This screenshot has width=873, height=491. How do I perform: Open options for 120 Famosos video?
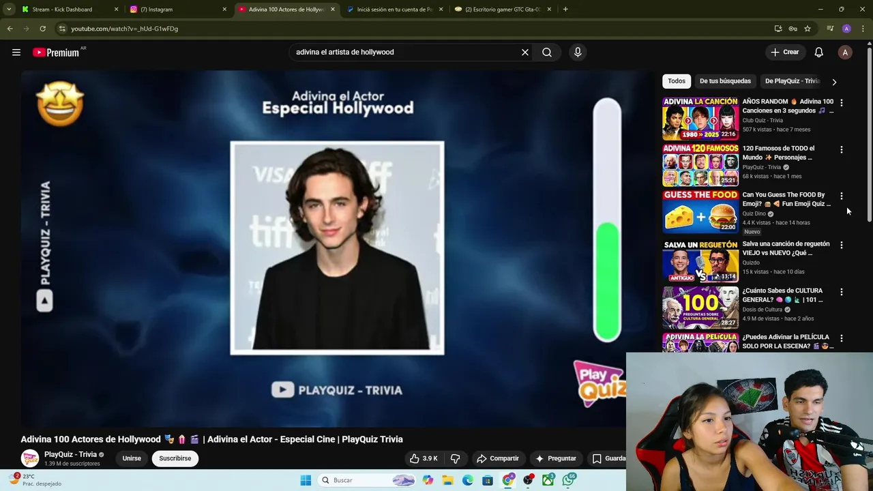[841, 149]
